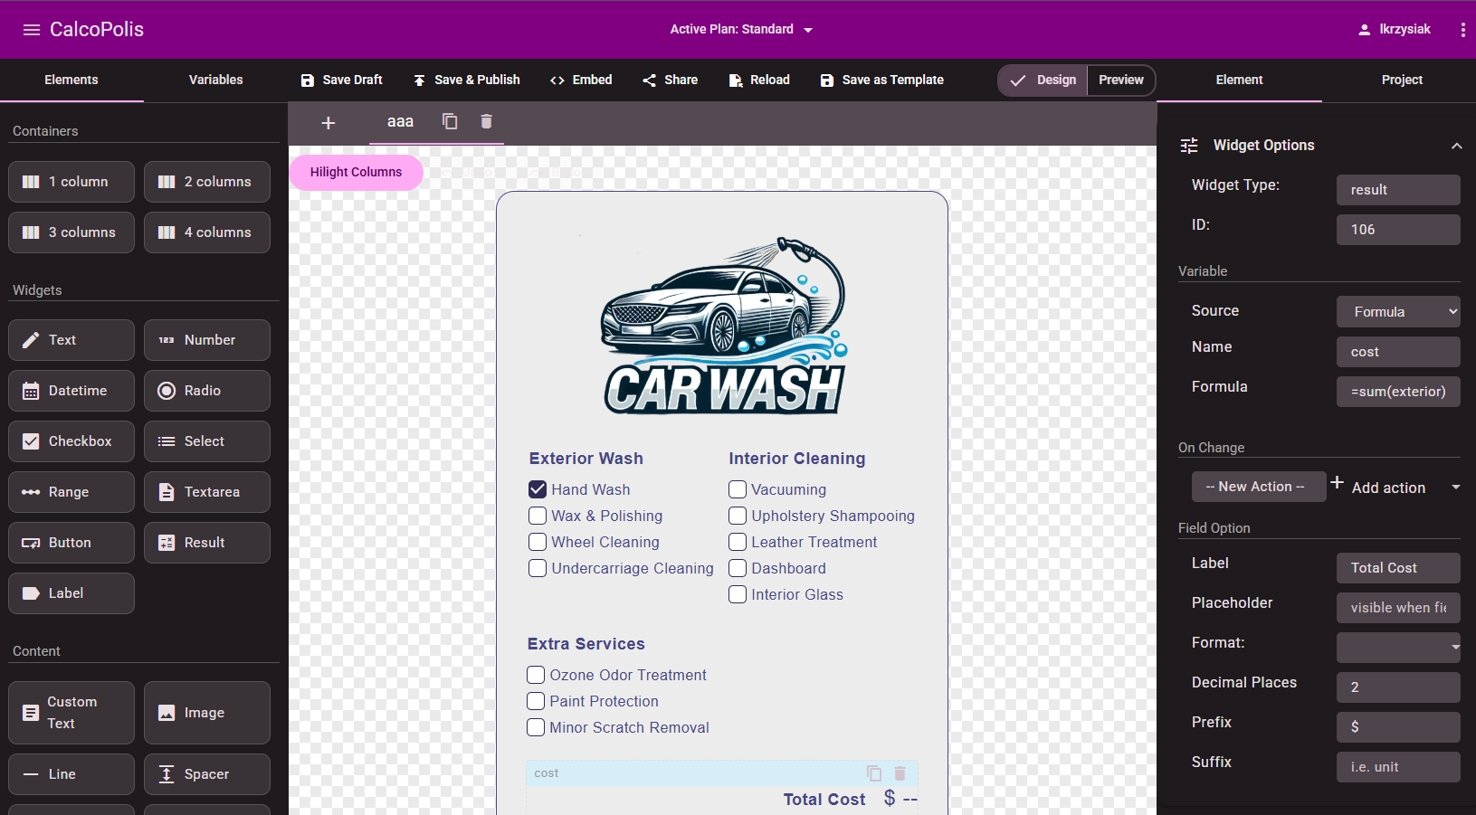Click the plus Add action icon
This screenshot has height=815, width=1476.
pyautogui.click(x=1337, y=484)
